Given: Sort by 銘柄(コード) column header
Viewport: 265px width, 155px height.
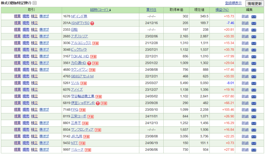Looking at the screenshot, I should pos(99,10).
